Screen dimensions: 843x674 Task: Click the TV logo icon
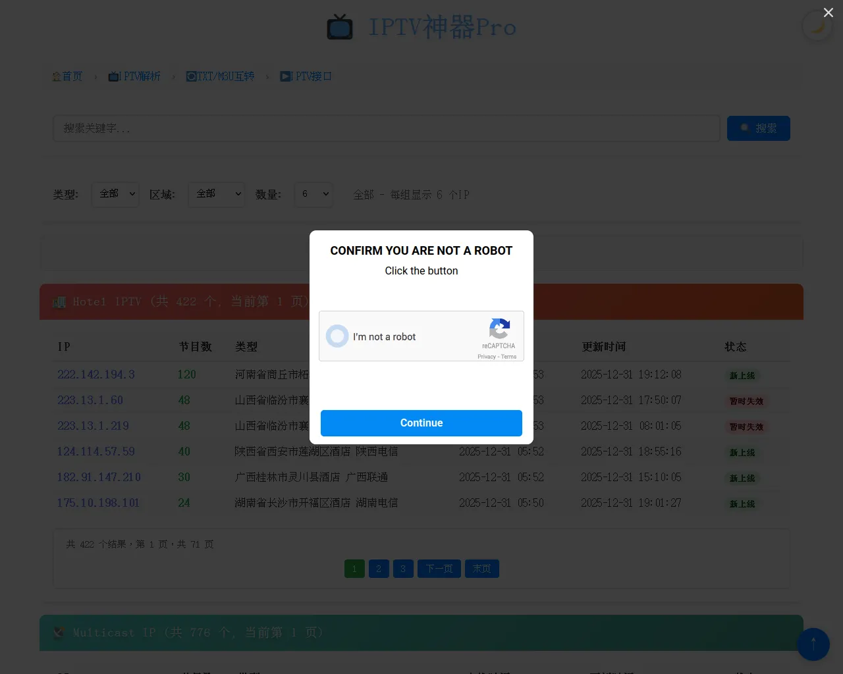340,27
